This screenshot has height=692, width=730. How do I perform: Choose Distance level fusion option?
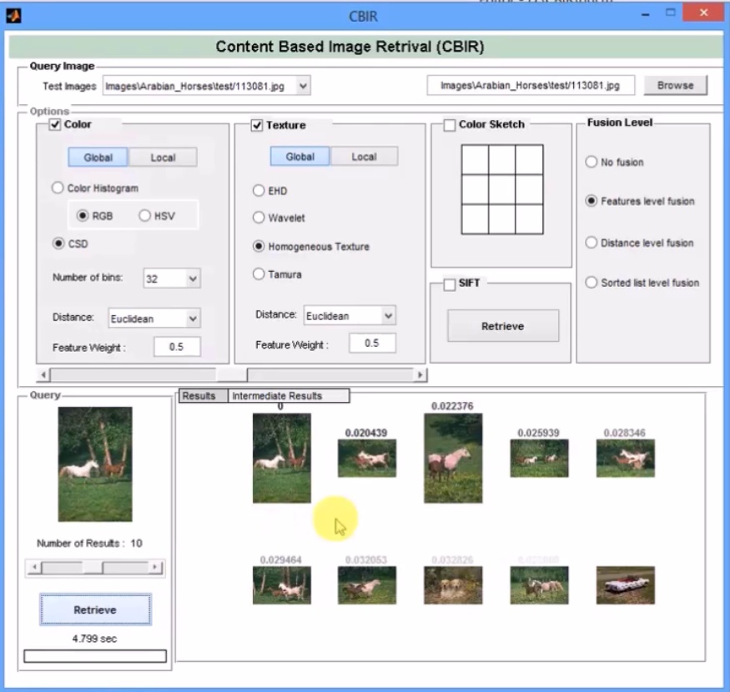(x=590, y=242)
